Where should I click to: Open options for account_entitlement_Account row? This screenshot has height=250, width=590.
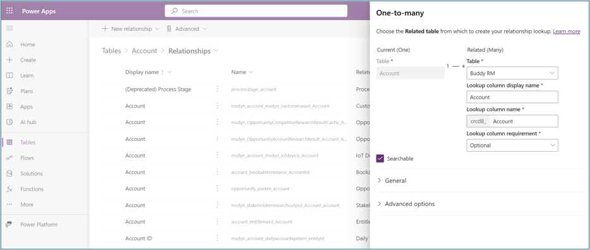point(217,222)
